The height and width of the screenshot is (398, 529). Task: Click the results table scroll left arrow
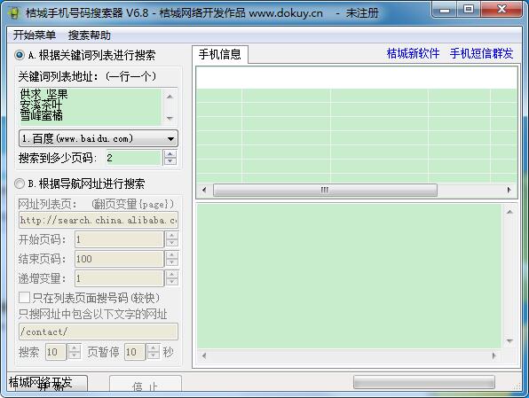coord(204,190)
